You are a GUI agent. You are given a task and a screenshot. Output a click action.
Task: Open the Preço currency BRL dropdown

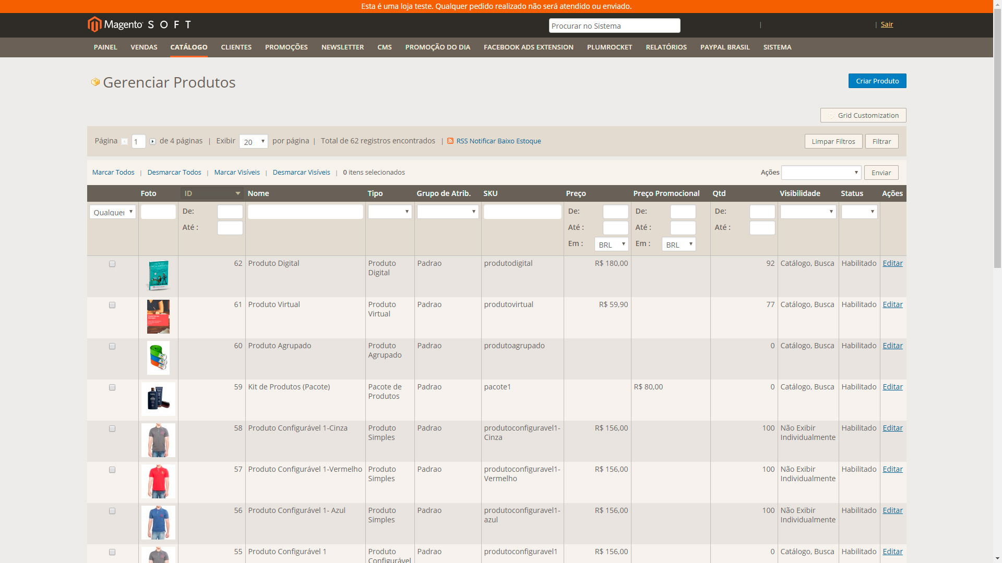pyautogui.click(x=612, y=244)
